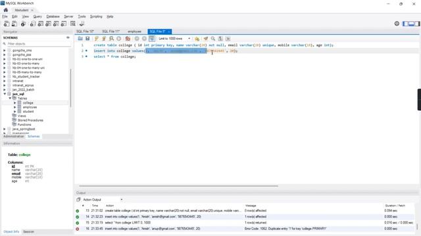
Task: Open the object inspector toolbar icon
Action: click(24, 24)
